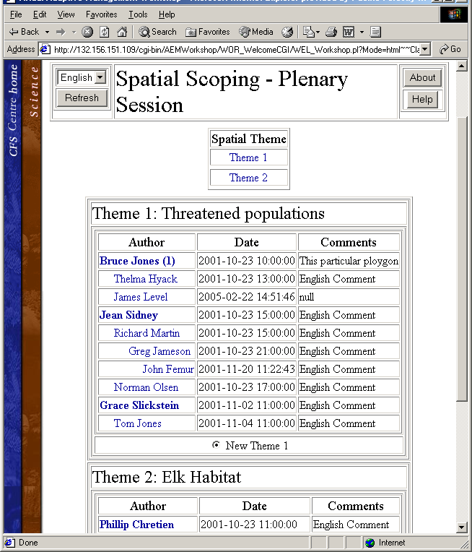Go to the Home page icon

click(x=122, y=32)
